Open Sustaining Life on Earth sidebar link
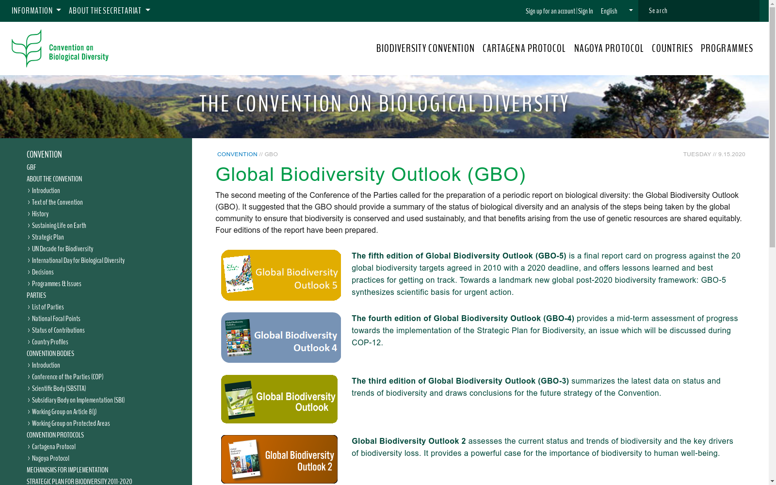The width and height of the screenshot is (776, 485). click(59, 226)
